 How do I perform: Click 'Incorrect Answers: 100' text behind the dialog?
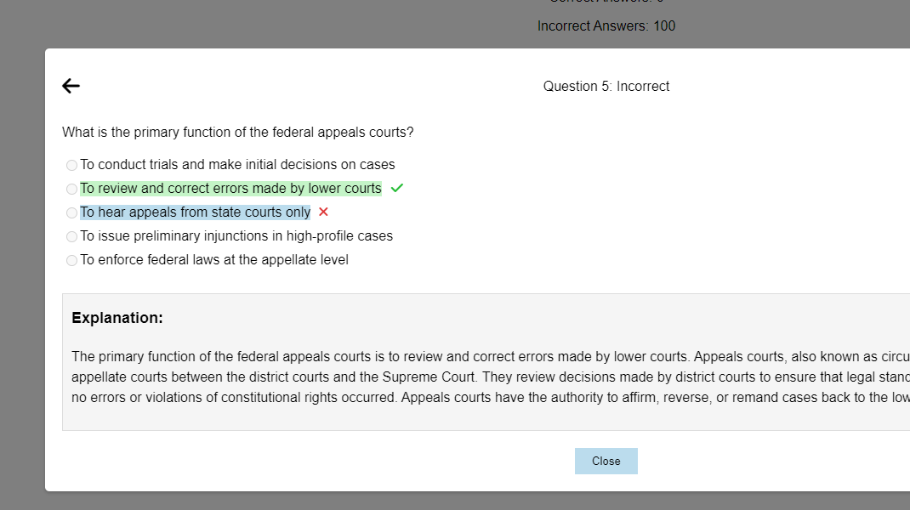(606, 26)
